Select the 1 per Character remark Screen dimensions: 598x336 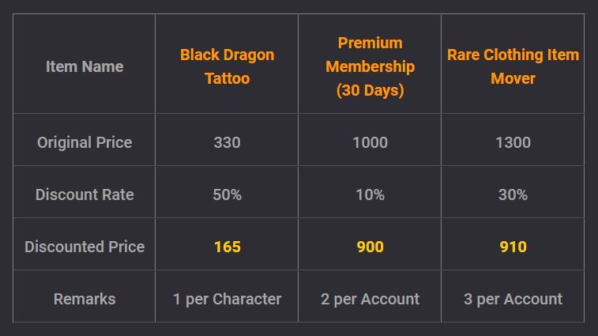[x=227, y=300]
